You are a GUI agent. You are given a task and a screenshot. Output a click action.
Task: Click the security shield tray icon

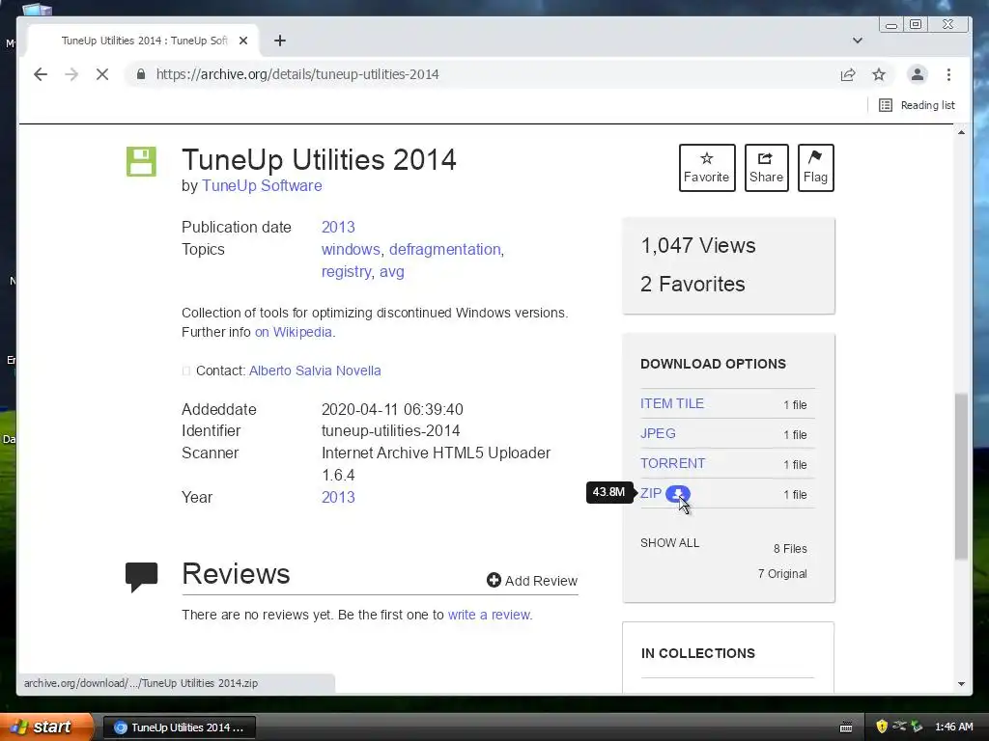tap(882, 727)
